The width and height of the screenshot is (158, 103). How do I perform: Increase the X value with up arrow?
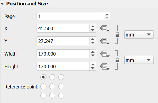(93, 27)
